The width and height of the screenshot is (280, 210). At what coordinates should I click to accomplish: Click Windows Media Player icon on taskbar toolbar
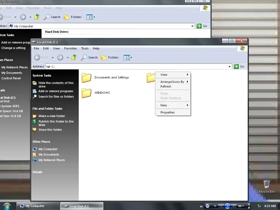[x=208, y=206]
